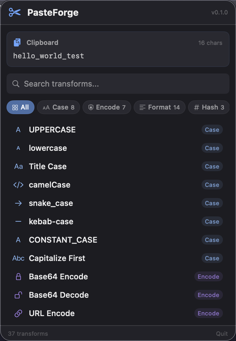Click the search magnifier icon
The height and width of the screenshot is (341, 236).
[x=16, y=84]
